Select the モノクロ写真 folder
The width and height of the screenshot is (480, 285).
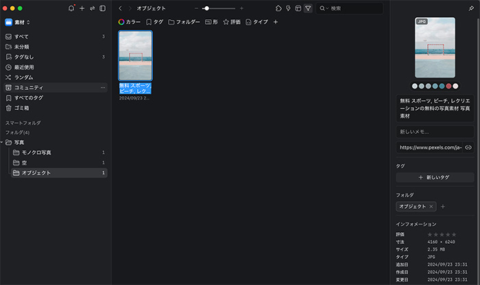click(36, 152)
